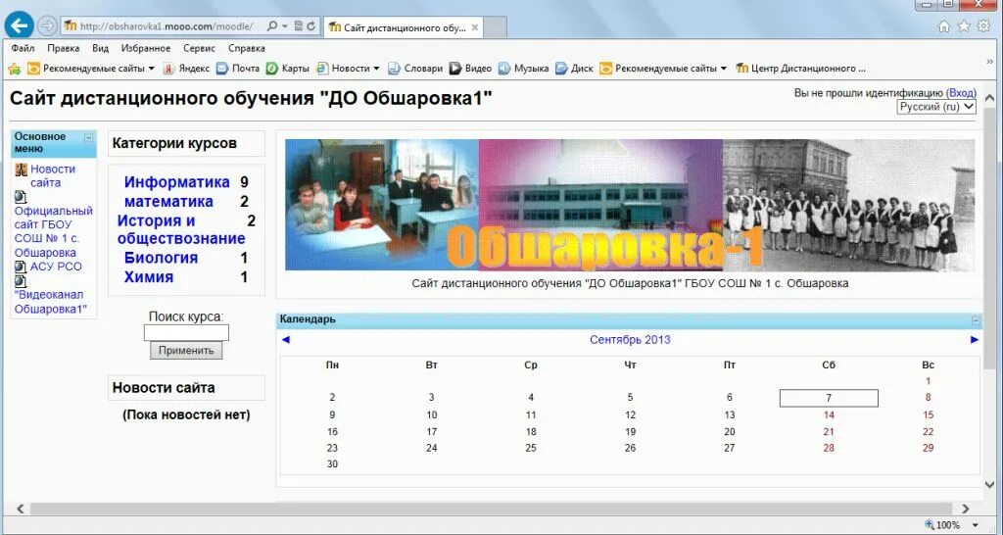The image size is (1003, 535).
Task: Open the Информатика course category
Action: pyautogui.click(x=177, y=182)
